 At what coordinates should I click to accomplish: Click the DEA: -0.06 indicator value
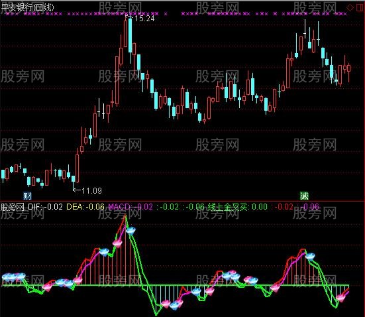point(85,207)
